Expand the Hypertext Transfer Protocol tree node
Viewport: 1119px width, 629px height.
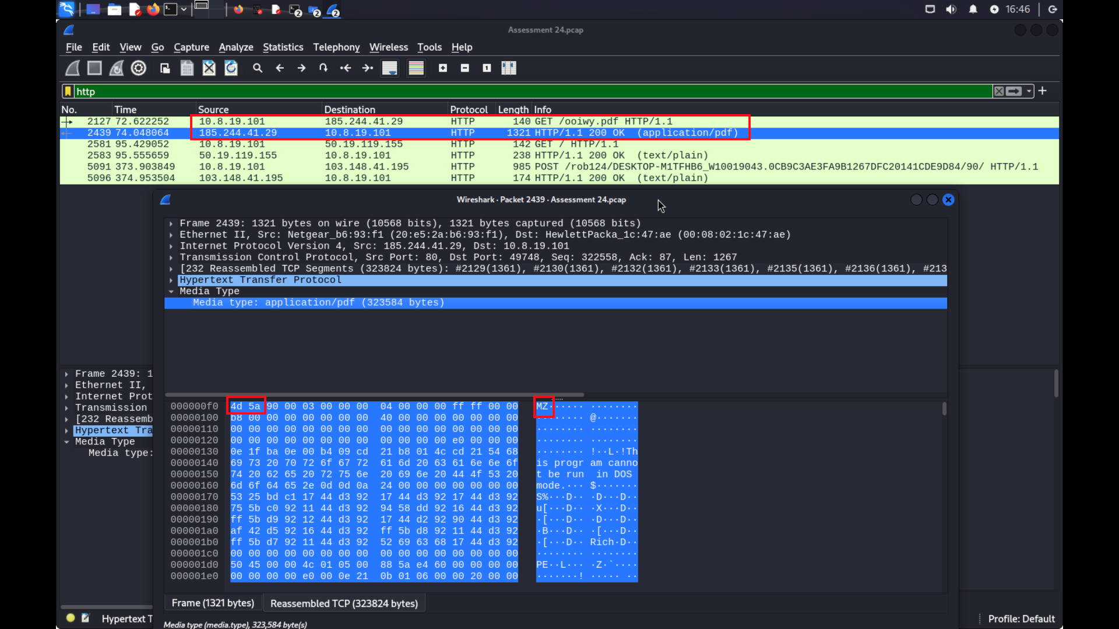[171, 280]
